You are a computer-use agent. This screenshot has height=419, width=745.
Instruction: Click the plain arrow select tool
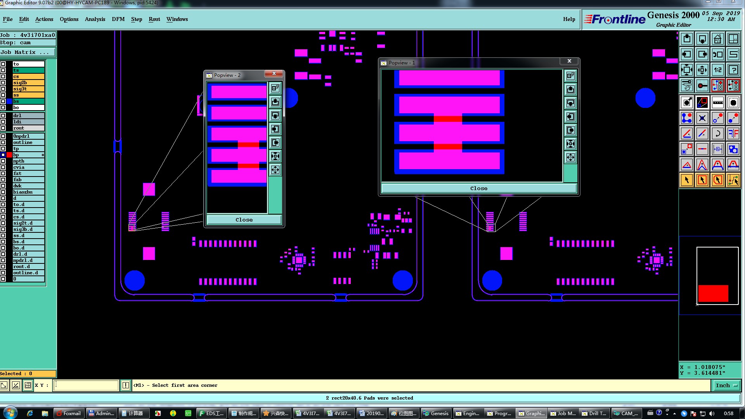click(x=687, y=180)
